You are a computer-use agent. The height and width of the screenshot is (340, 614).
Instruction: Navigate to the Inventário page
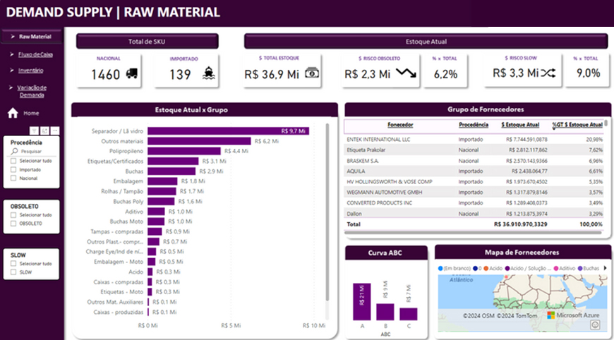pos(31,71)
